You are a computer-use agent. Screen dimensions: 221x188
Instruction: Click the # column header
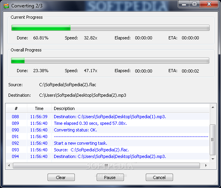click(x=16, y=108)
